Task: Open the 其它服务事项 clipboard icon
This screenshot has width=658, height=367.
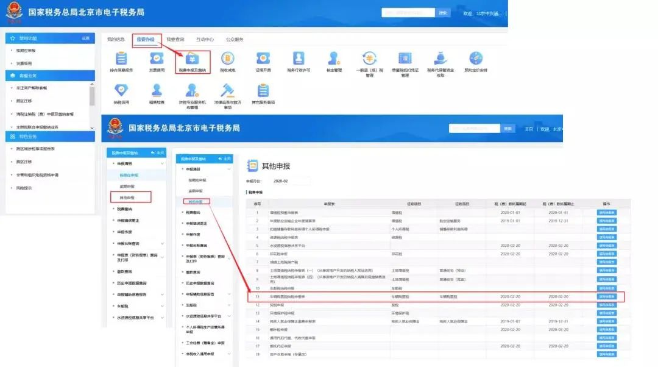Action: (263, 90)
